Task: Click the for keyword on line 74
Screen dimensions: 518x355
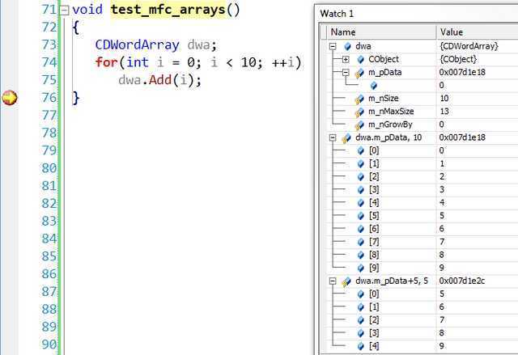Action: (106, 62)
